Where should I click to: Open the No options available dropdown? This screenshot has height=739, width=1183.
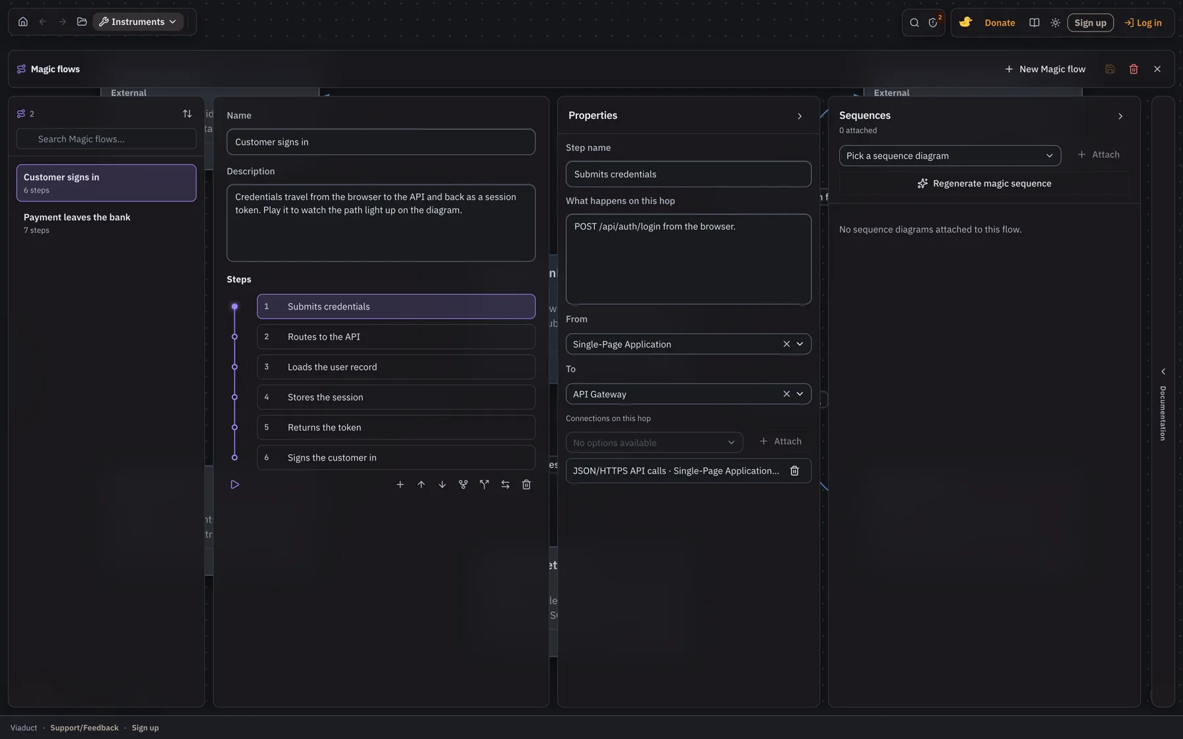[x=655, y=442]
